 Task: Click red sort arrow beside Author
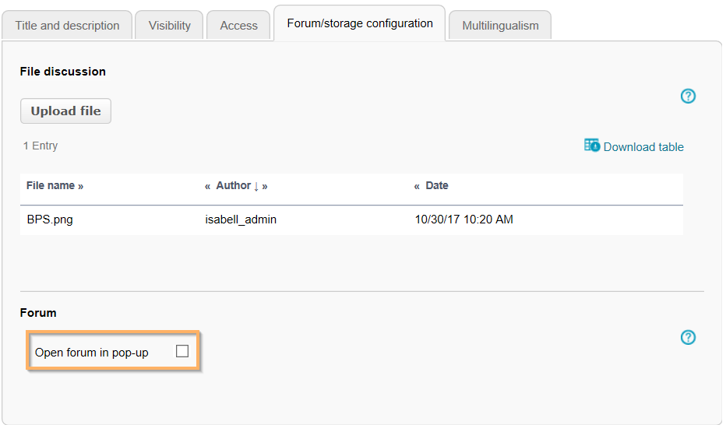click(x=256, y=186)
